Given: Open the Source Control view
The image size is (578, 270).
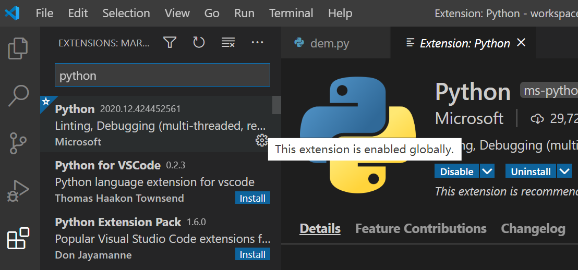Looking at the screenshot, I should 18,143.
